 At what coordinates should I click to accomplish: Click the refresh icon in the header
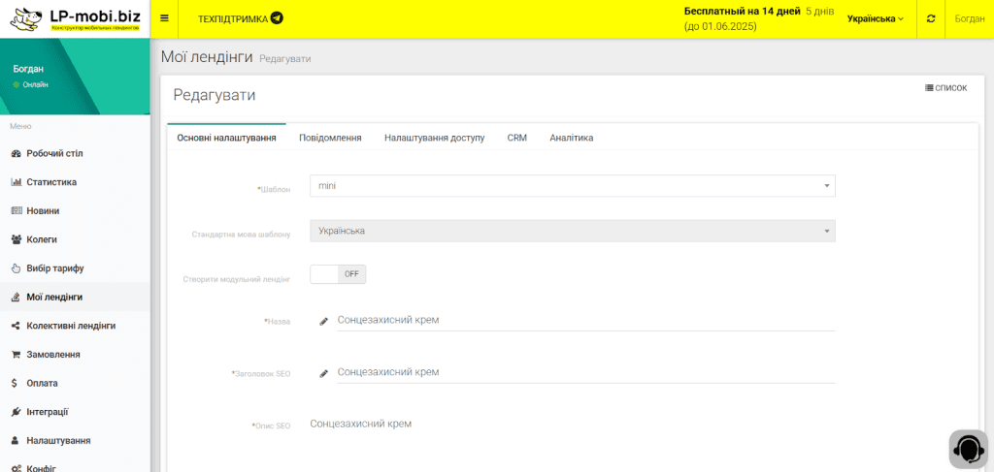click(931, 18)
